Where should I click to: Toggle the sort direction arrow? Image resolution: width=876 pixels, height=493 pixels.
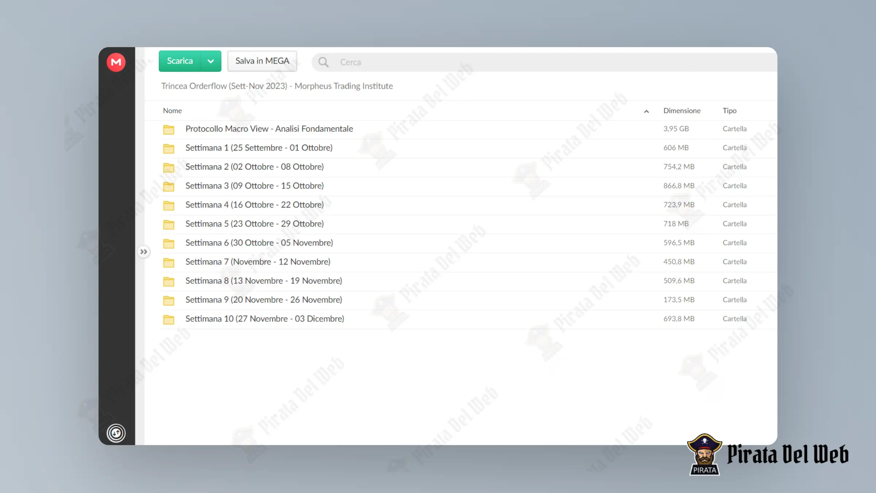pyautogui.click(x=646, y=111)
